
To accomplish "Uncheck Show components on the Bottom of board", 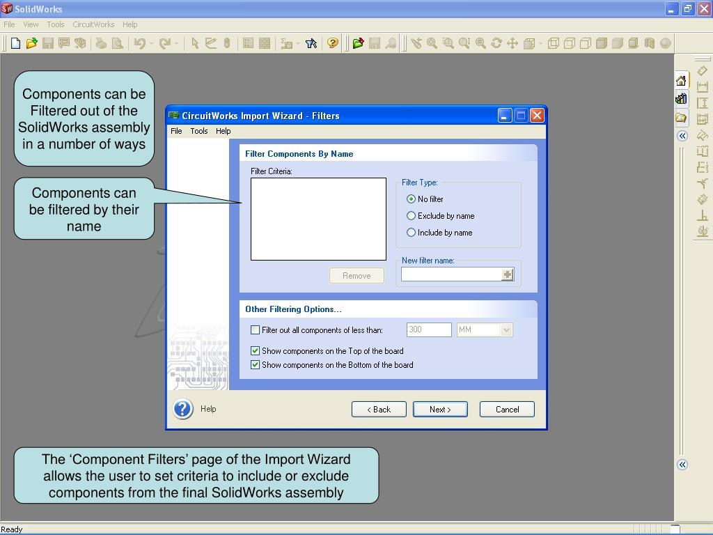I will [255, 365].
